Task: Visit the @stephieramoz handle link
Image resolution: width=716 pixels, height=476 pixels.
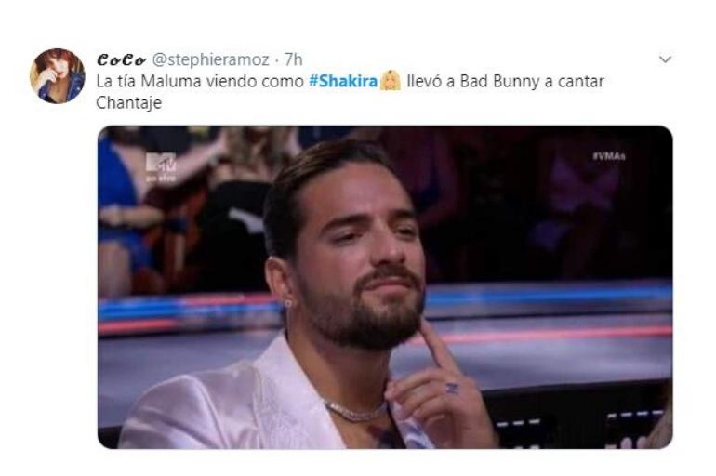Action: point(210,59)
